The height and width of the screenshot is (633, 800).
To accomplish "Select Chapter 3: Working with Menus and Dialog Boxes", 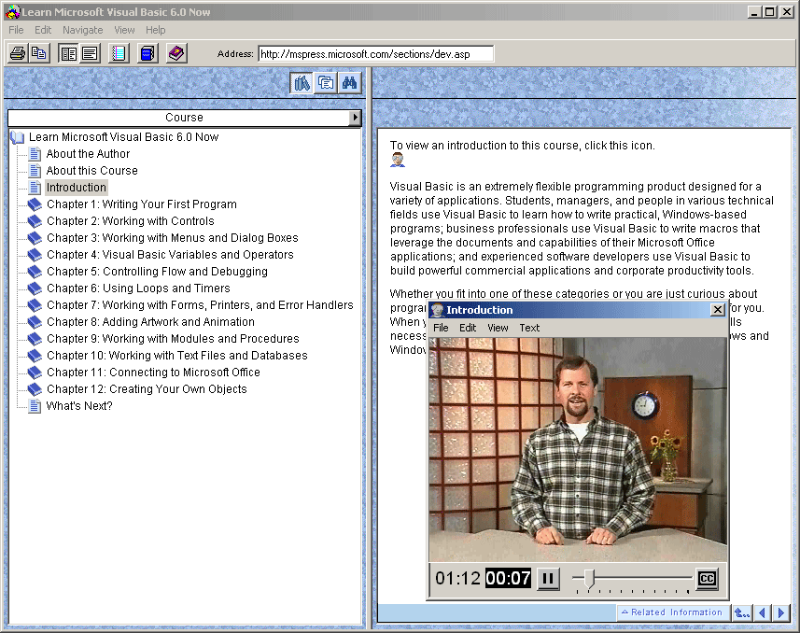I will pyautogui.click(x=173, y=238).
